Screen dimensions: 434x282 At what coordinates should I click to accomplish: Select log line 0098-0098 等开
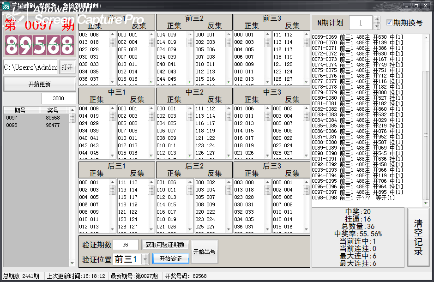point(354,198)
